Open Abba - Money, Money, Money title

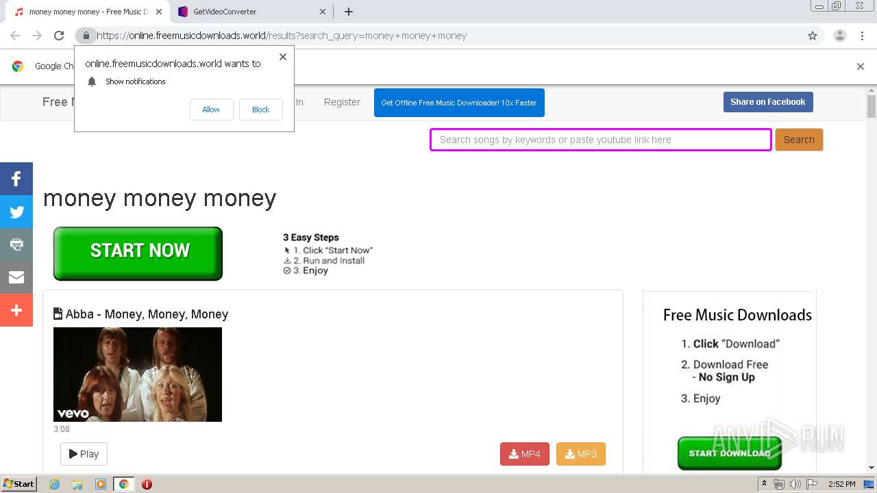tap(147, 314)
